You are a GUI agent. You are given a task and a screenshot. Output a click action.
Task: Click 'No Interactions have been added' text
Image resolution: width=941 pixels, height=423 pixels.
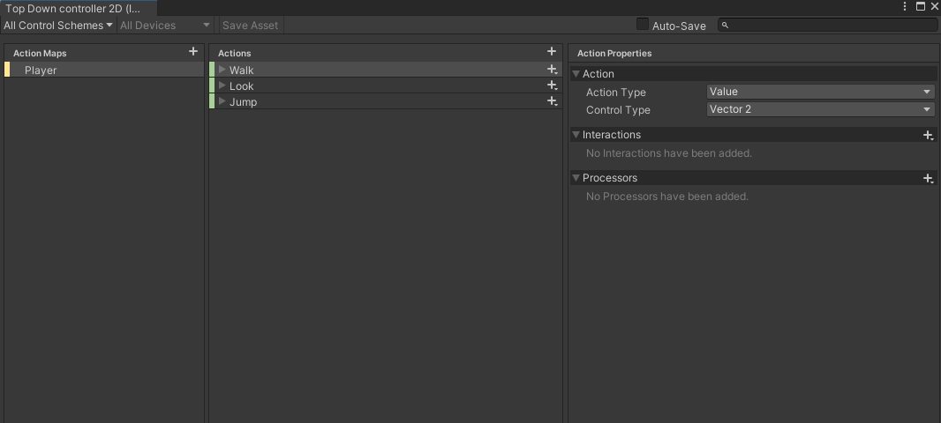668,153
